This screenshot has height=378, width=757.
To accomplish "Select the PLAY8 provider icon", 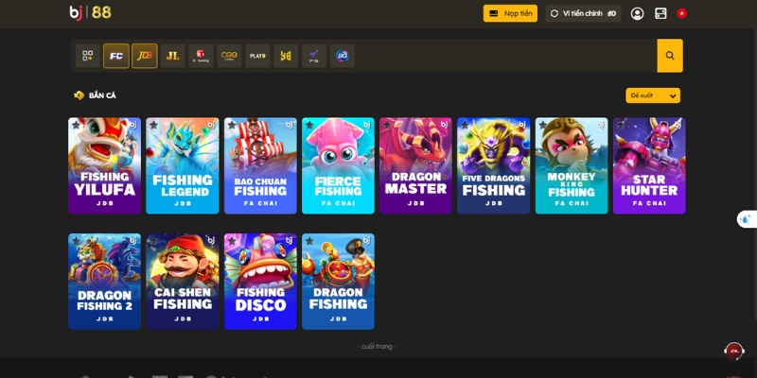I will click(x=257, y=56).
